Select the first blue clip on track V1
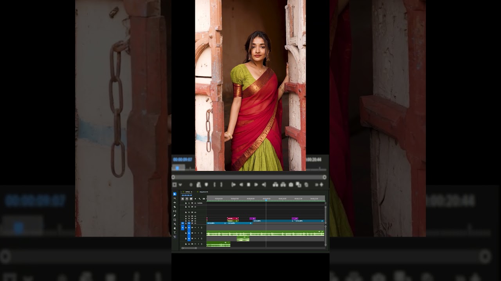 [x=217, y=223]
